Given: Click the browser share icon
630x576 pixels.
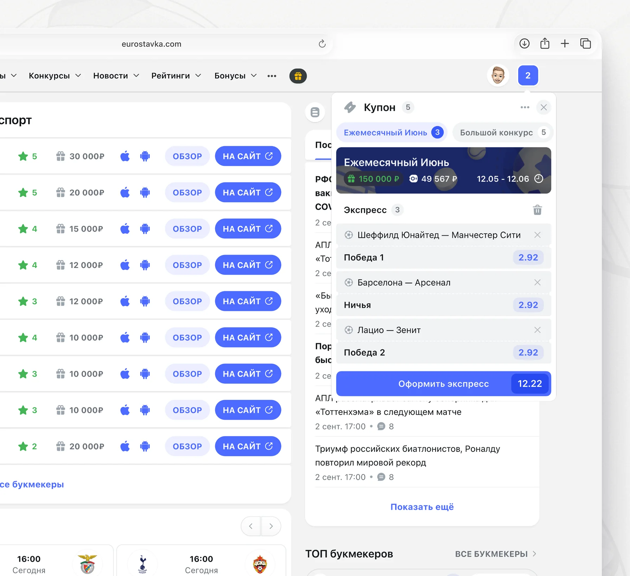Looking at the screenshot, I should point(545,43).
